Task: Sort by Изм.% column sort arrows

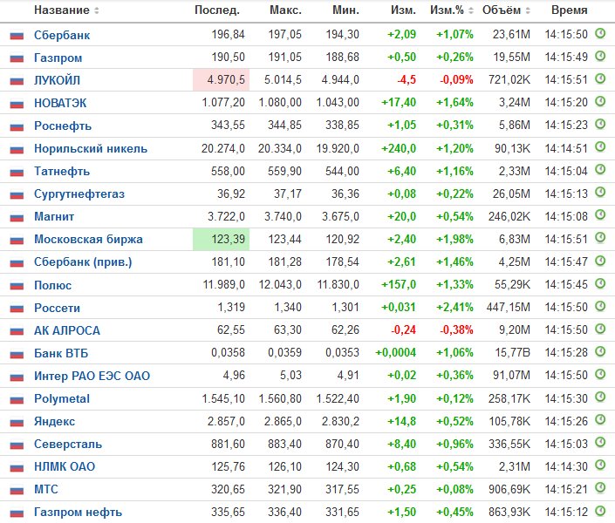Action: point(471,10)
